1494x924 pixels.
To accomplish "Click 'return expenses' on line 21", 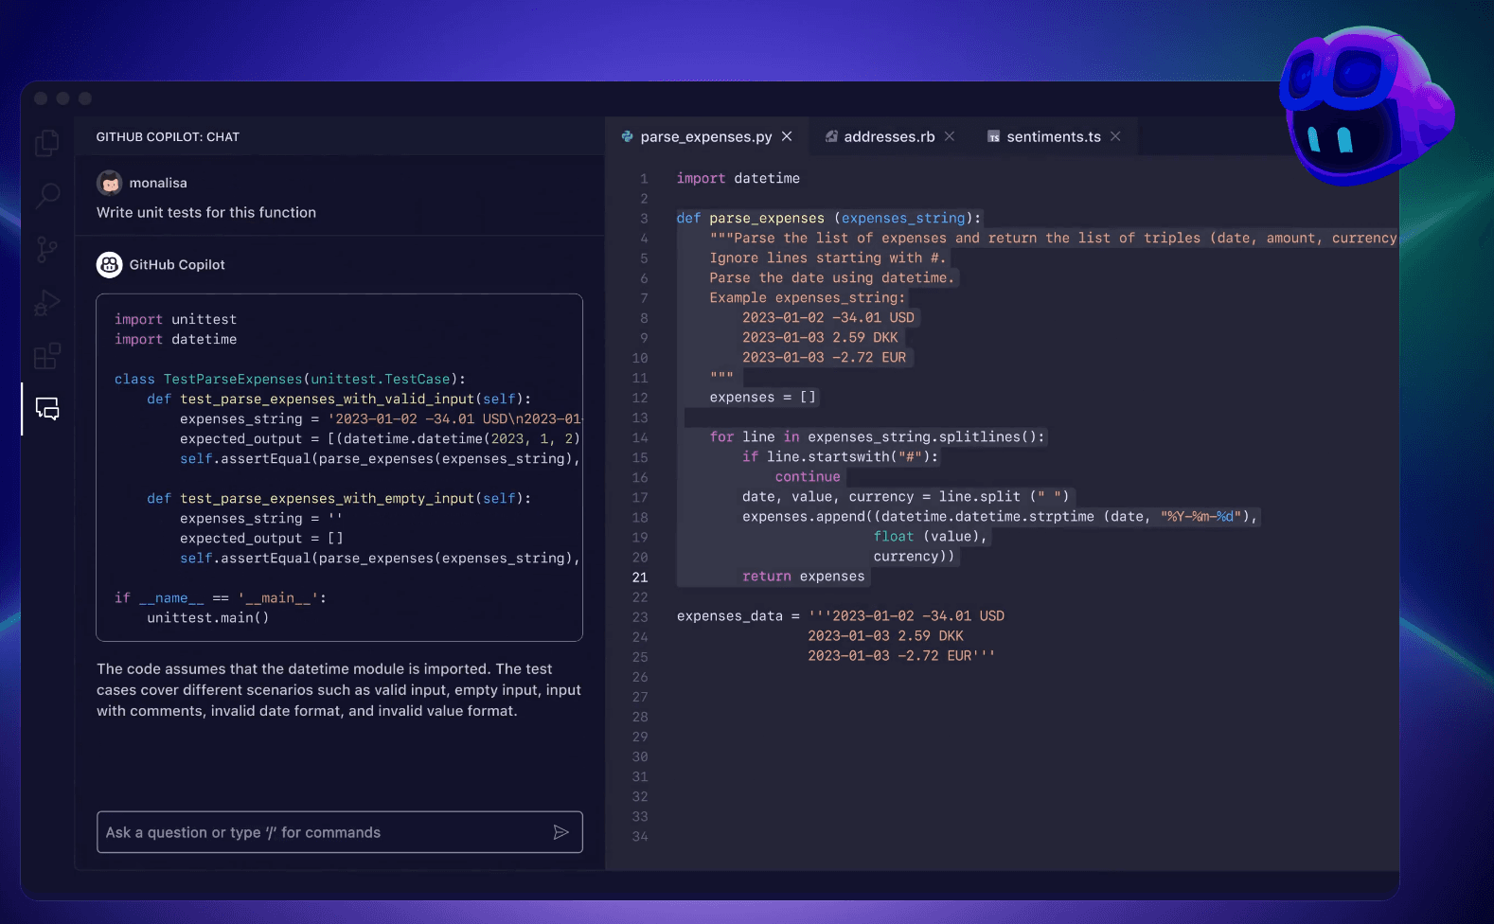I will pos(803,576).
